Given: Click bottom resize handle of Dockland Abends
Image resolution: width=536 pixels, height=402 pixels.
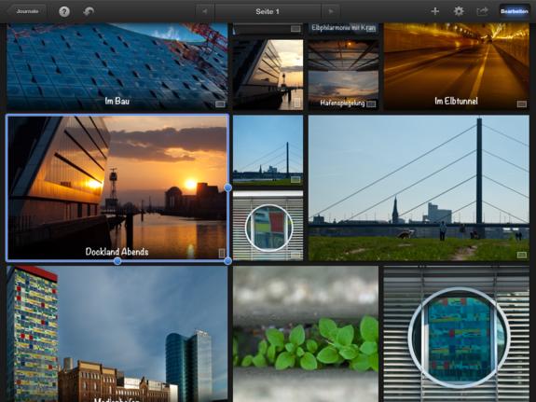Looking at the screenshot, I should 117,261.
